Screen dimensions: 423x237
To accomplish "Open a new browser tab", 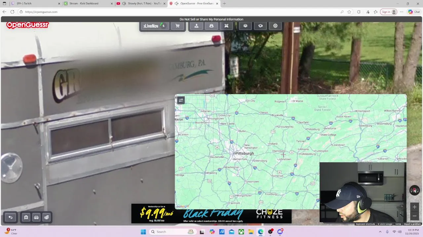I will pos(224,4).
